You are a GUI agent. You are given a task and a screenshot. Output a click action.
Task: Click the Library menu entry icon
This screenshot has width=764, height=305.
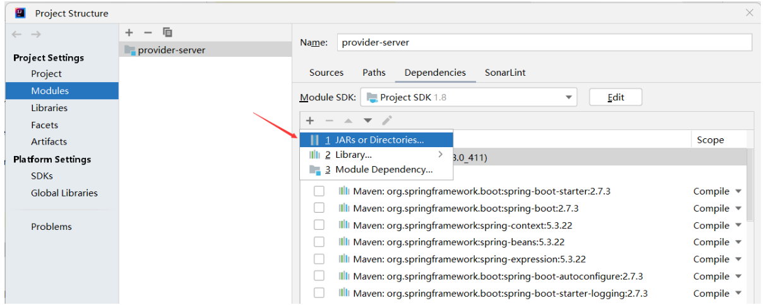pyautogui.click(x=314, y=154)
